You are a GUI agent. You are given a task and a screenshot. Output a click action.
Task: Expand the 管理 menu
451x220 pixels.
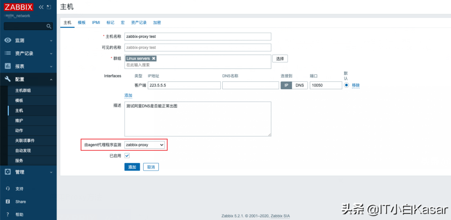pos(51,172)
